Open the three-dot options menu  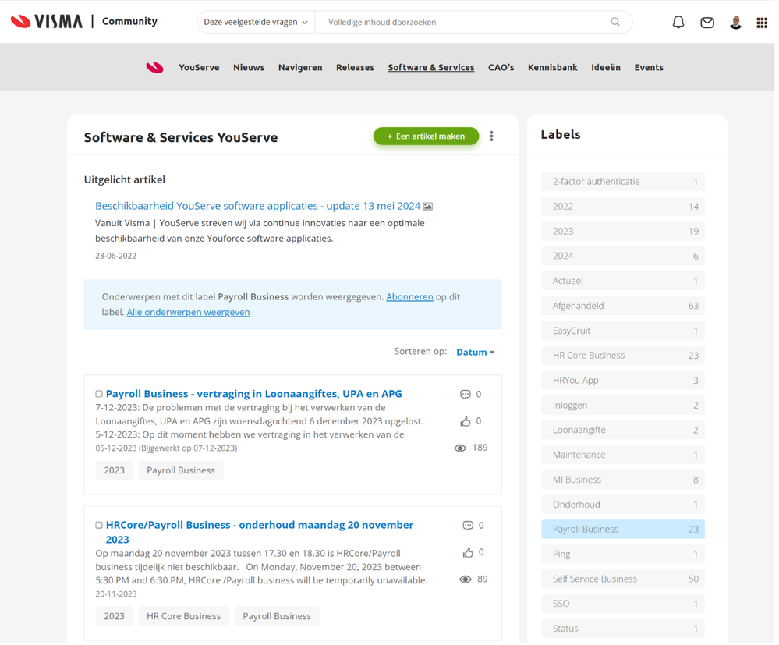coord(491,136)
